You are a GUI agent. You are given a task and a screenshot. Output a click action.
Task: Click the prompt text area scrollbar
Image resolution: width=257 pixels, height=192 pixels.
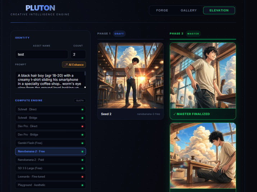click(x=85, y=80)
